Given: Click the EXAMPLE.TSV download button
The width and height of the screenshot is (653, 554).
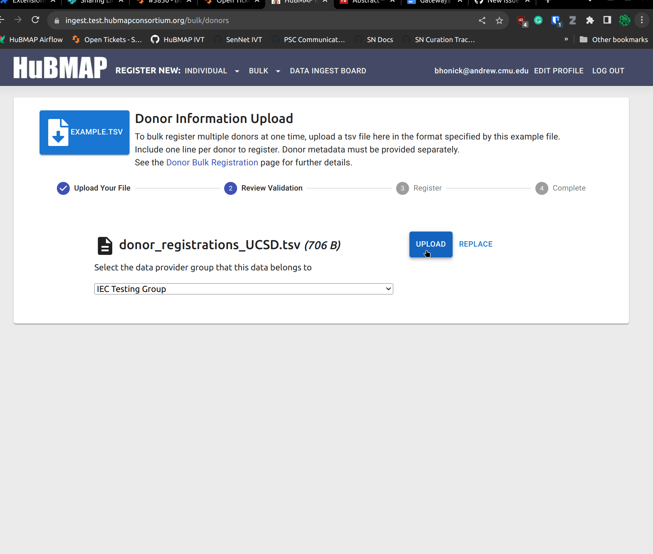Looking at the screenshot, I should (x=85, y=132).
